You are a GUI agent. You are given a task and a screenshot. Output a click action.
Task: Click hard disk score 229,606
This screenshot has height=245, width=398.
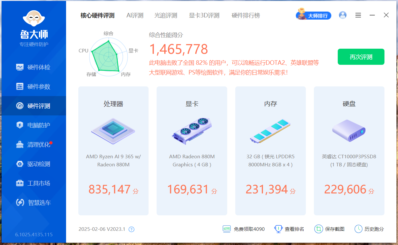coord(345,189)
